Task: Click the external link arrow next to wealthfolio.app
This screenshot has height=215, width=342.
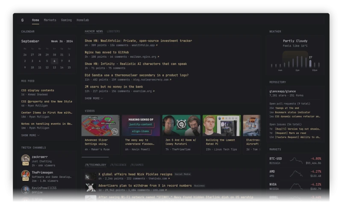Action: coord(156,45)
